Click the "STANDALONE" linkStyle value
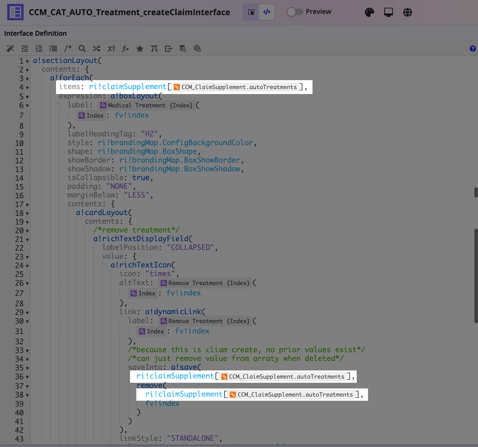 (193, 438)
